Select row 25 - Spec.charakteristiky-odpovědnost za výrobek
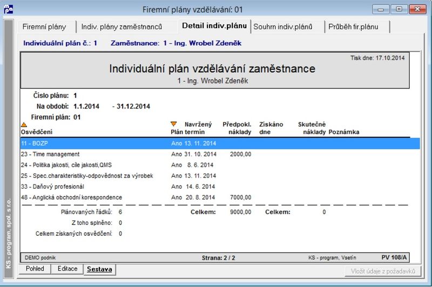Image resolution: width=432 pixels, height=287 pixels. coord(220,175)
